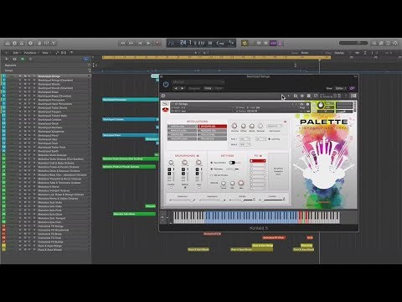Open Kontakt options gear icon
The height and width of the screenshot is (302, 402).
click(302, 96)
